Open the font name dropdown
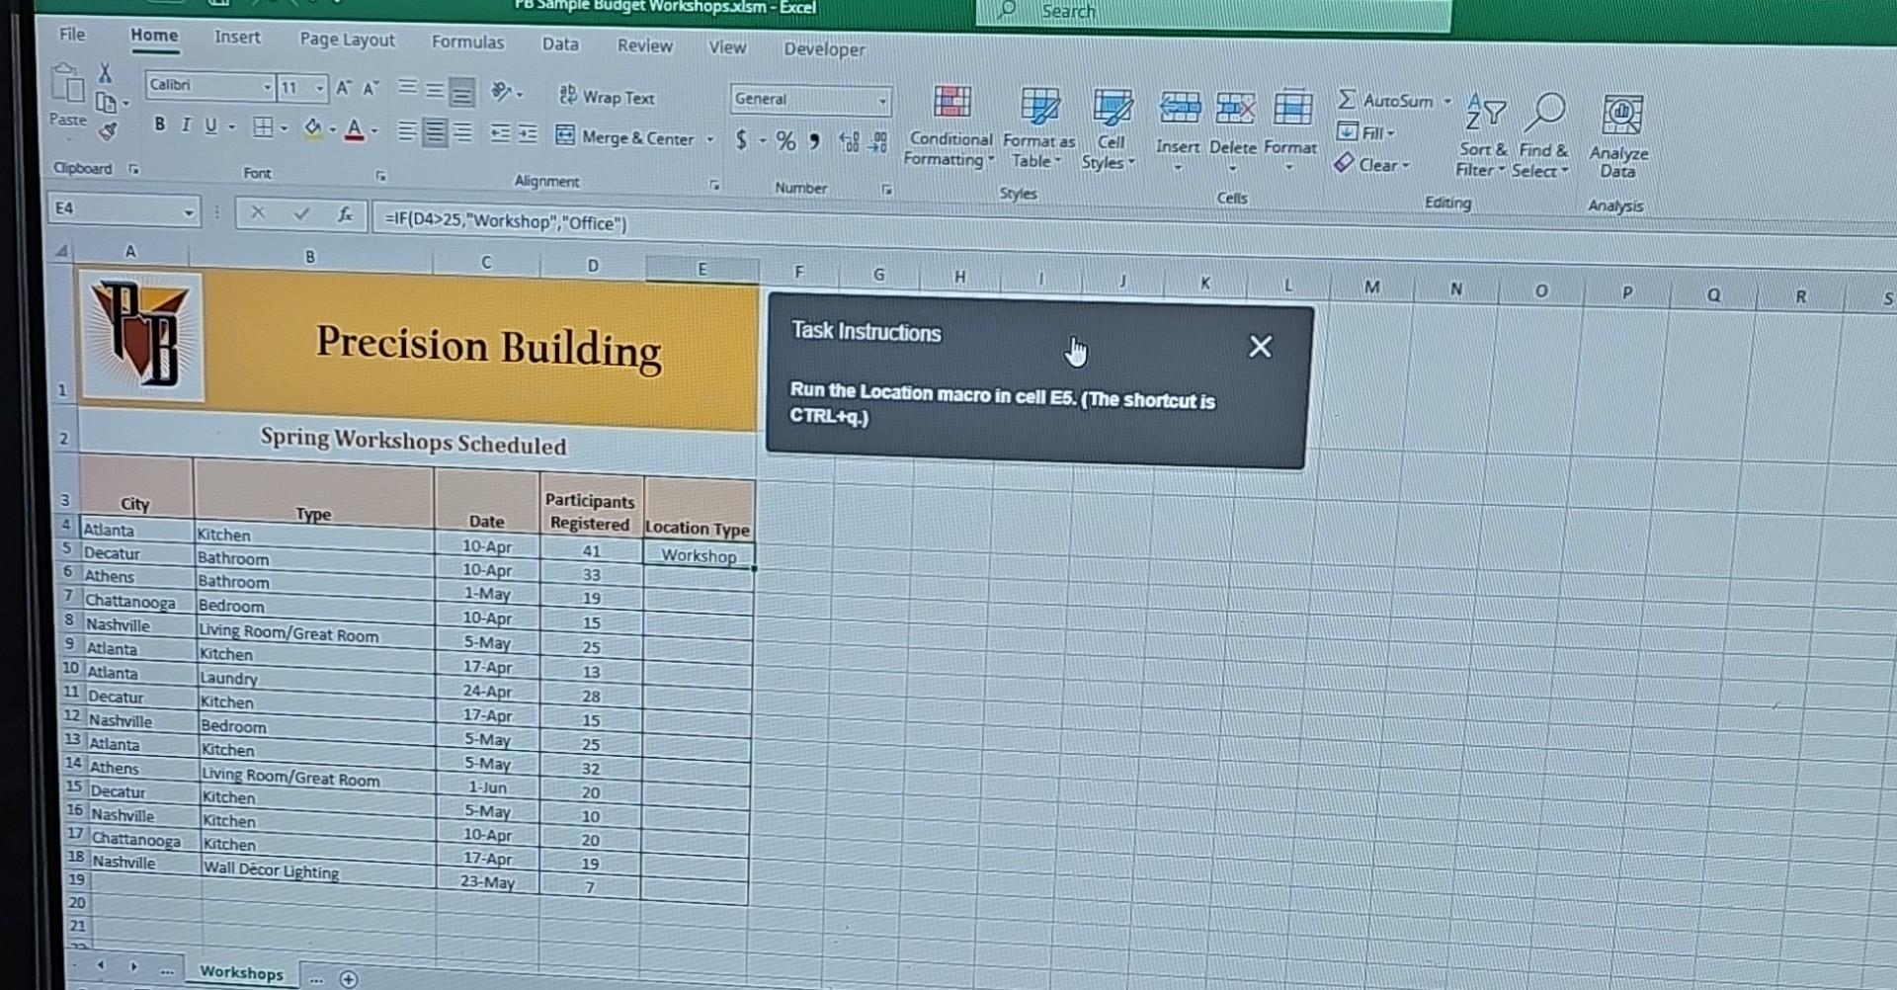The width and height of the screenshot is (1897, 990). click(267, 87)
